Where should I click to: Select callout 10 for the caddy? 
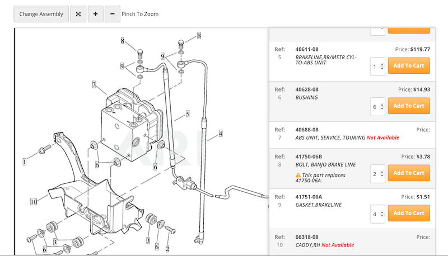tap(34, 201)
